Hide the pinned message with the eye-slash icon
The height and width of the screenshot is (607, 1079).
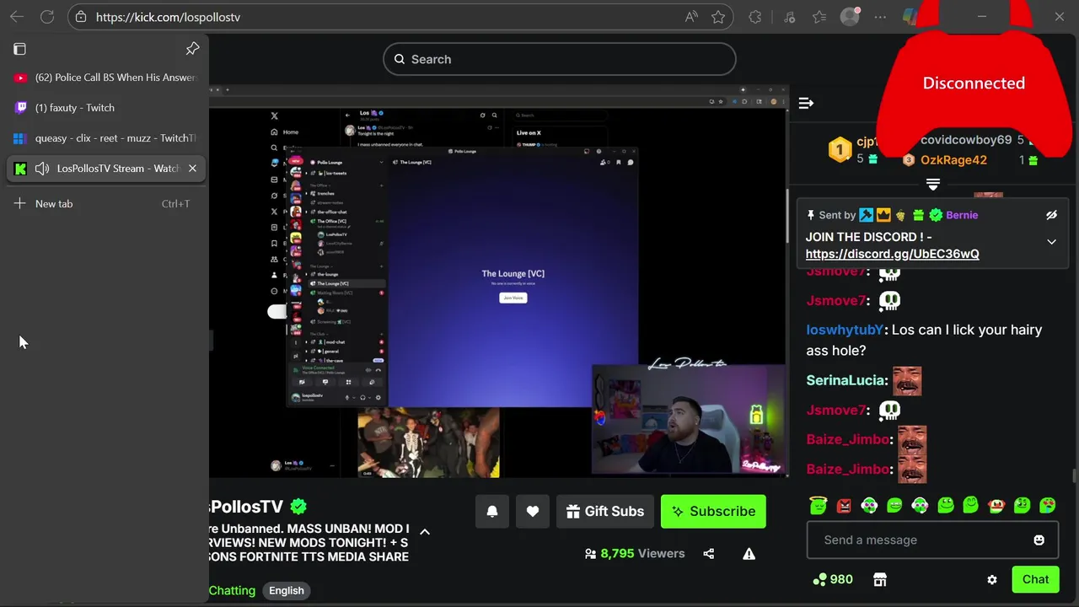pyautogui.click(x=1051, y=215)
